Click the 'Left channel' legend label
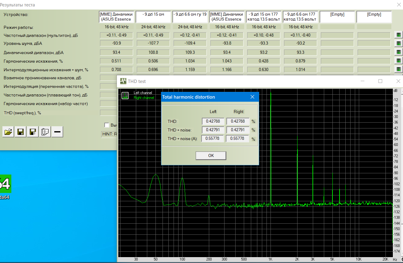This screenshot has width=403, height=263. [x=143, y=93]
